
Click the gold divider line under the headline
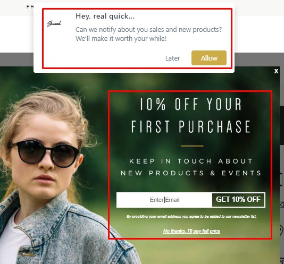pyautogui.click(x=192, y=146)
